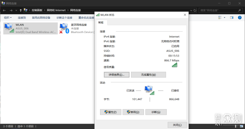This screenshot has height=129, width=245.
Task: Click 重命名此连接 toolbar command
Action: 86,18
